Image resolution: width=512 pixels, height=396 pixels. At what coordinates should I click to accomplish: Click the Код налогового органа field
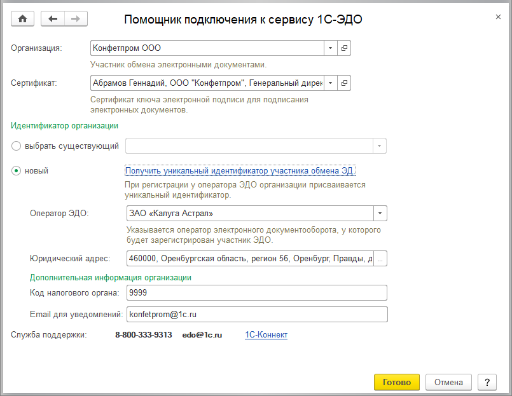(256, 293)
